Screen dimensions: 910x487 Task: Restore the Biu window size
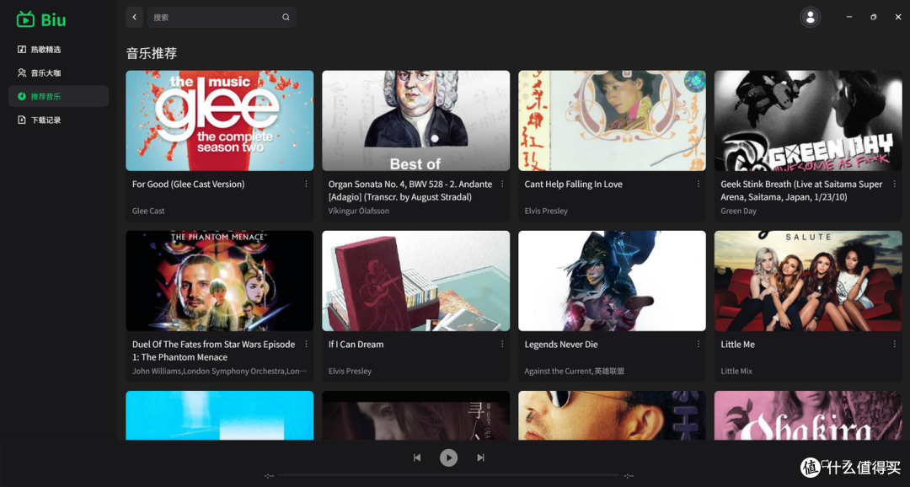(x=874, y=17)
